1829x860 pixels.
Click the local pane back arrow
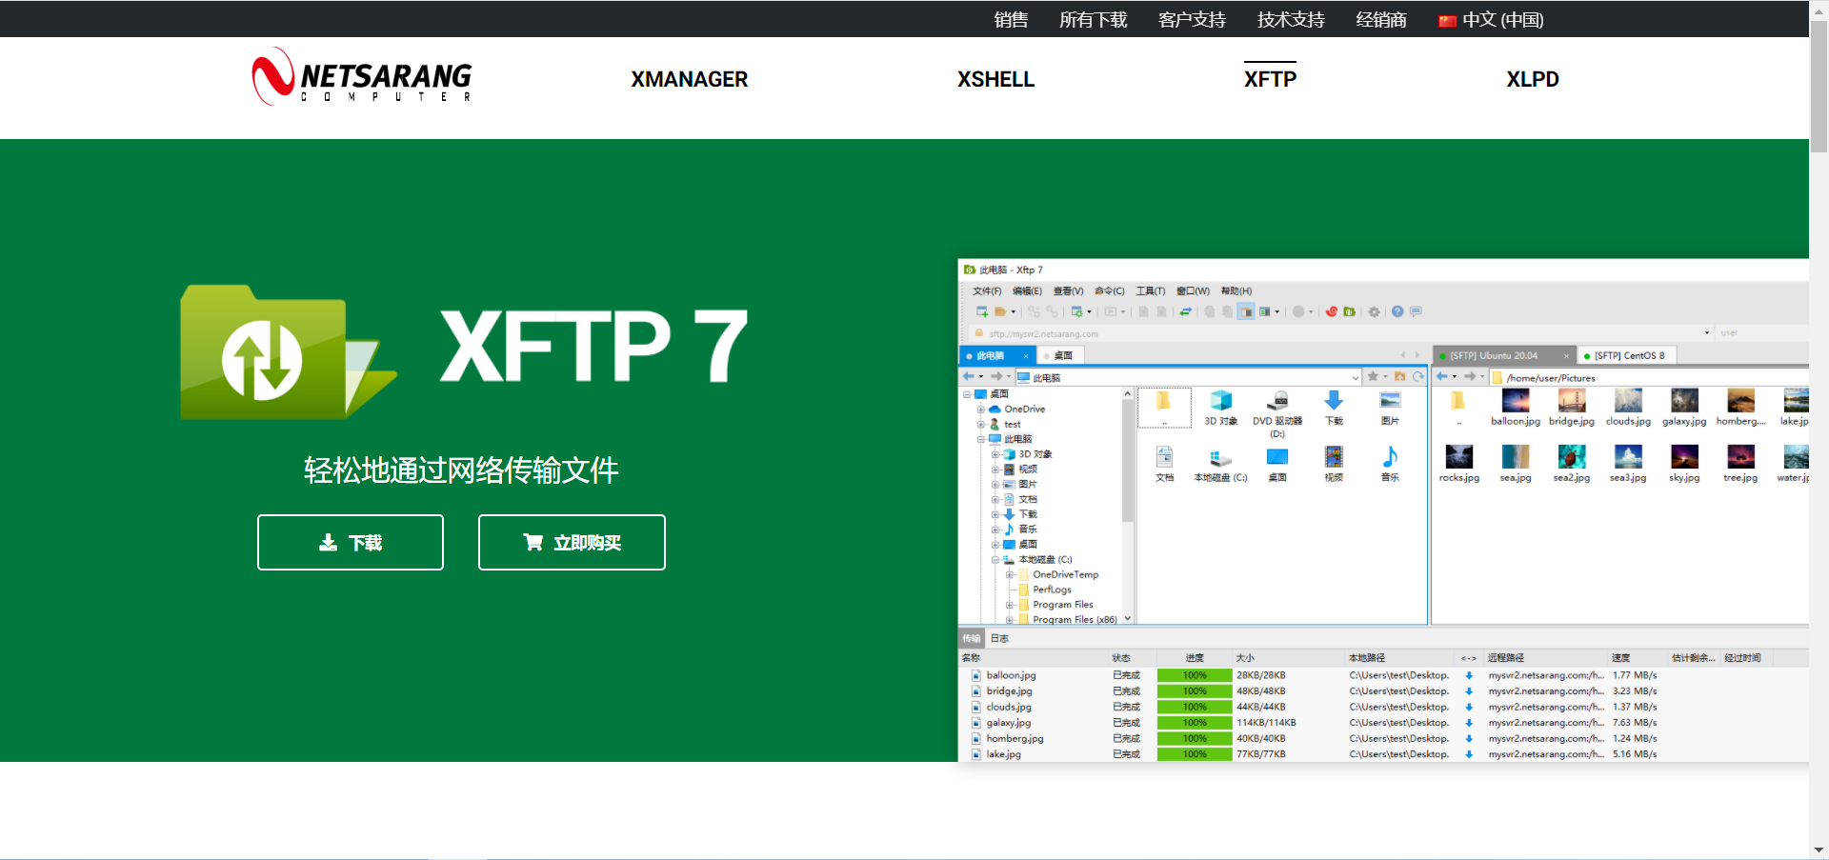(x=969, y=377)
